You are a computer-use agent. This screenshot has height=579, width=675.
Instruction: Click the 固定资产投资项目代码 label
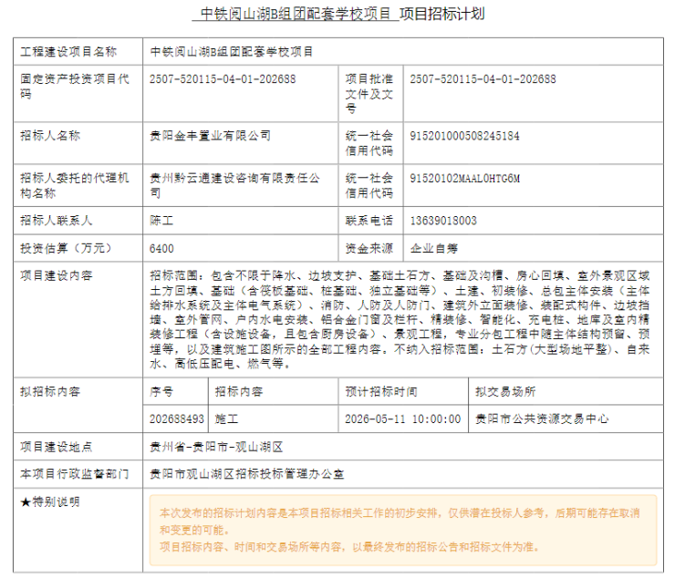click(x=75, y=86)
